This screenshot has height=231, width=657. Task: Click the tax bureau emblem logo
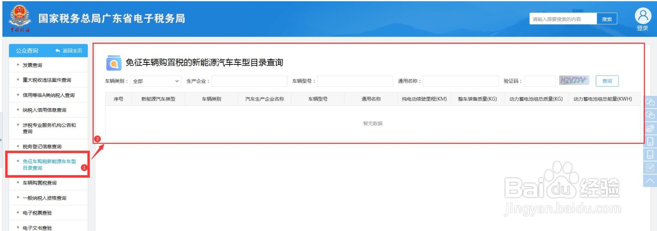coord(20,18)
